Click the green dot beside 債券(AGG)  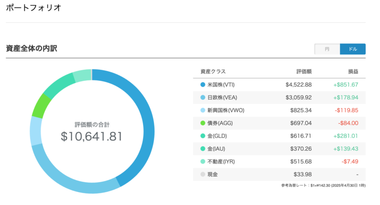(202, 123)
